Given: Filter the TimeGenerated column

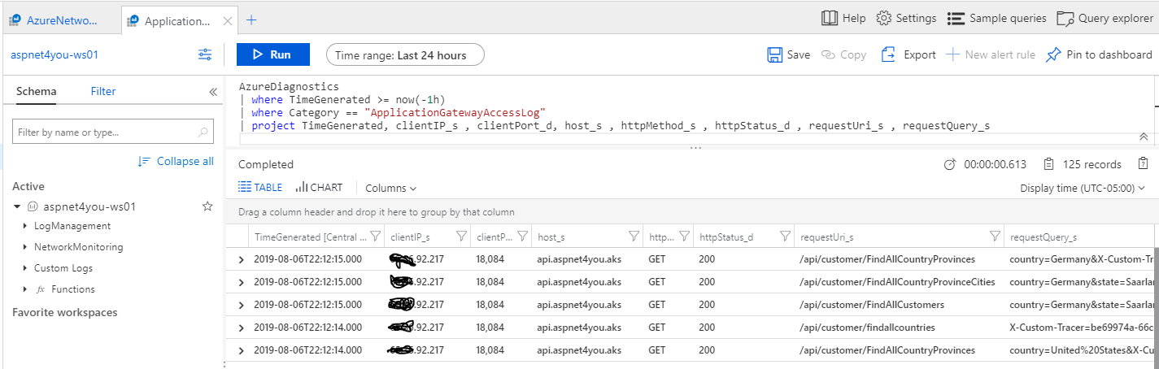Looking at the screenshot, I should pyautogui.click(x=376, y=237).
